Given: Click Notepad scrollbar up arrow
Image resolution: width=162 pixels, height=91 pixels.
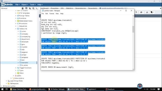Looking at the screenshot, I should 133,16.
